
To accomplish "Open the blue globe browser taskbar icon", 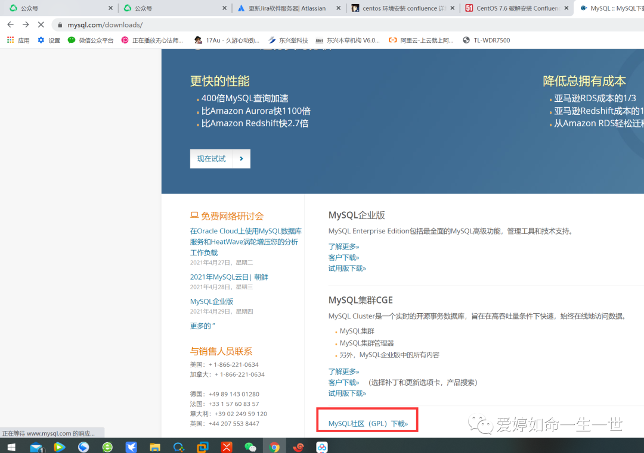I will 83,447.
